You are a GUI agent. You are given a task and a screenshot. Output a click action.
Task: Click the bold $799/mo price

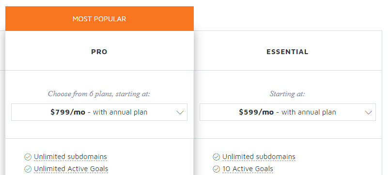68,112
